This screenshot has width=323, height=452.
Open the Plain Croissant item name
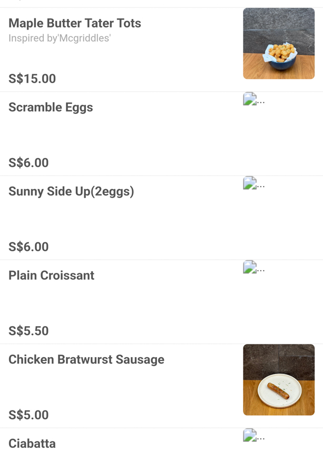click(x=51, y=276)
